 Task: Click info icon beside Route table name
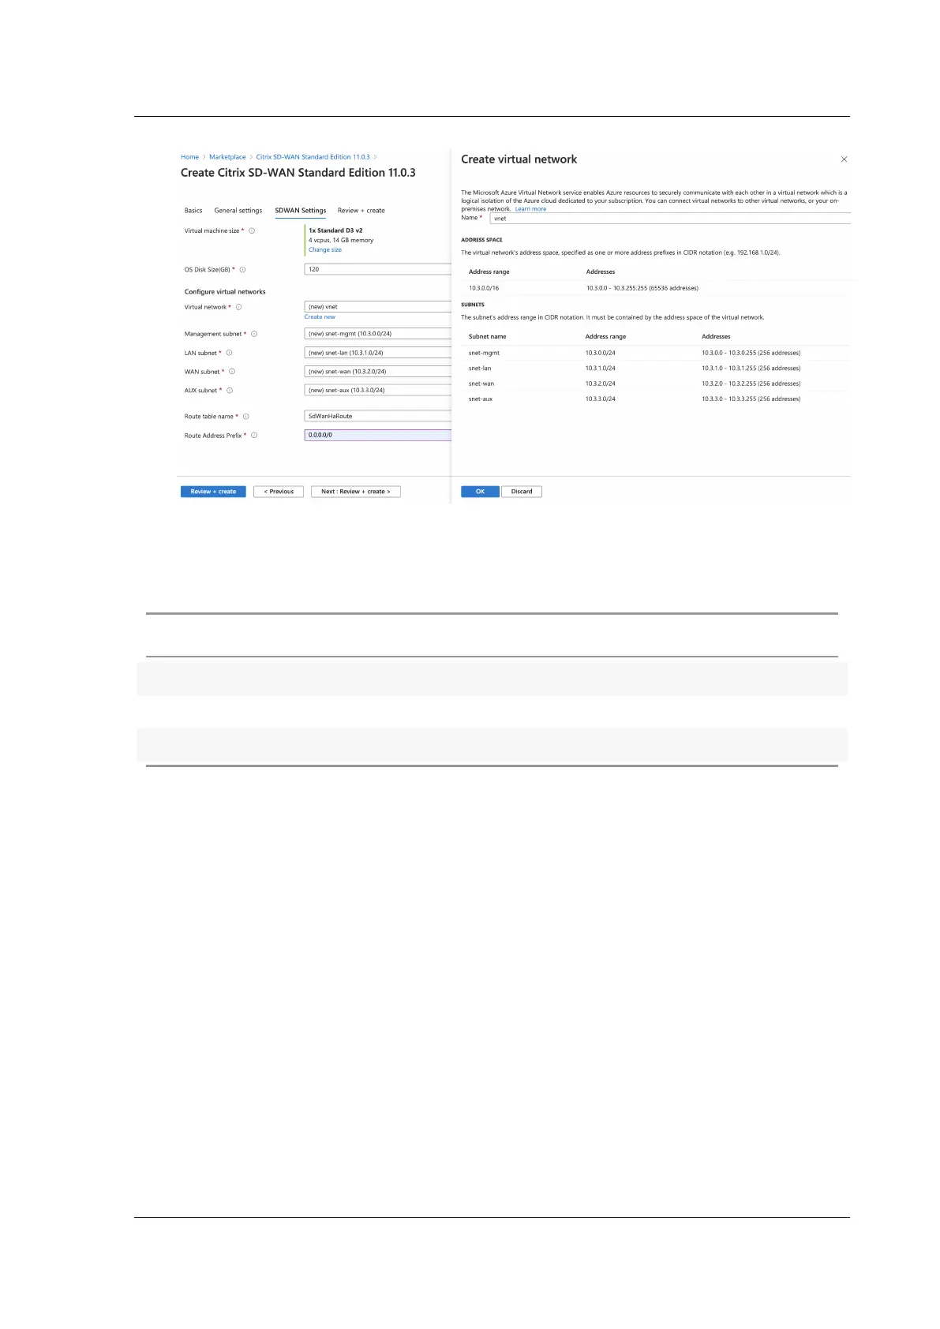pyautogui.click(x=245, y=417)
